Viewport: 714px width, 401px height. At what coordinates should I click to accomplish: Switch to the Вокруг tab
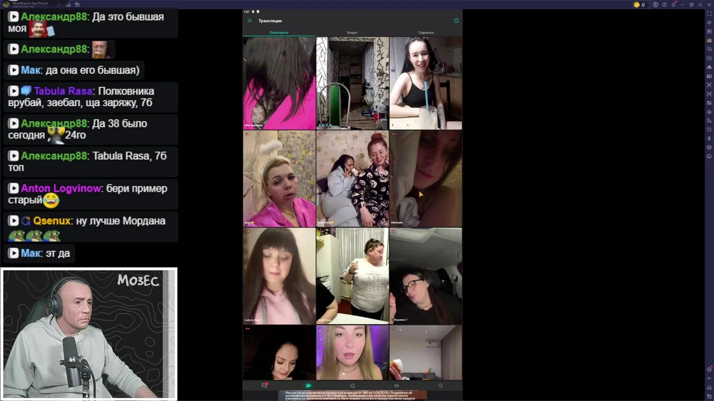(x=353, y=32)
